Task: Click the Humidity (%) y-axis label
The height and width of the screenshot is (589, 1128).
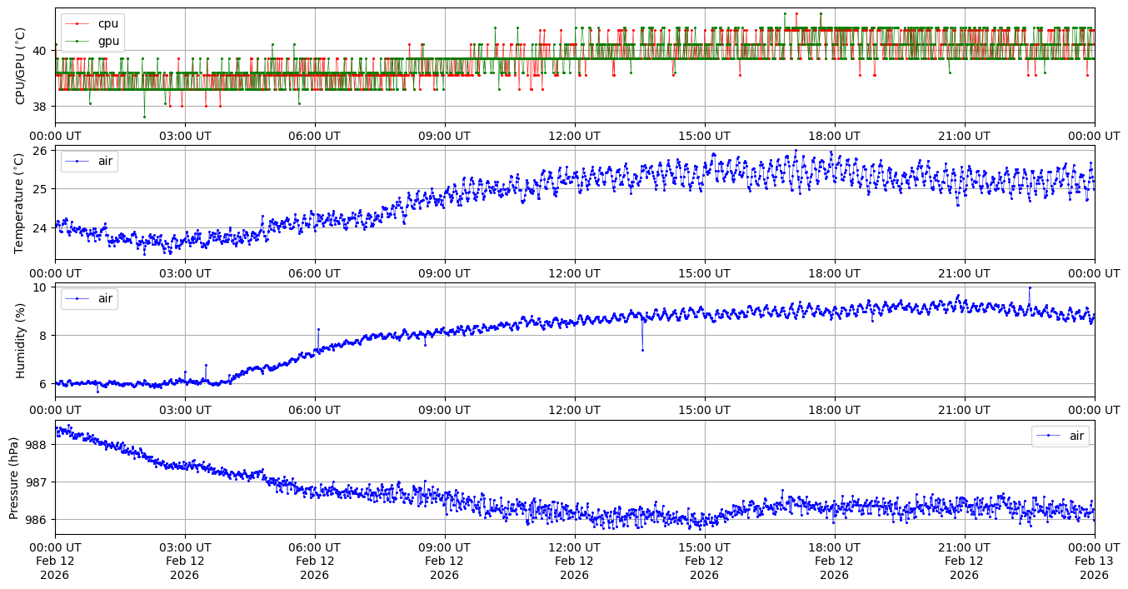Action: [x=21, y=340]
